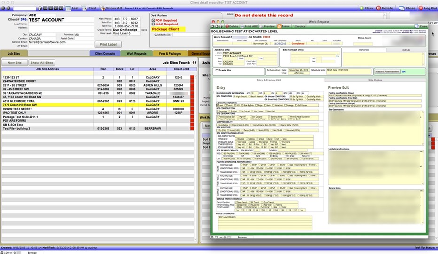Click the Show All Sites button

point(42,63)
